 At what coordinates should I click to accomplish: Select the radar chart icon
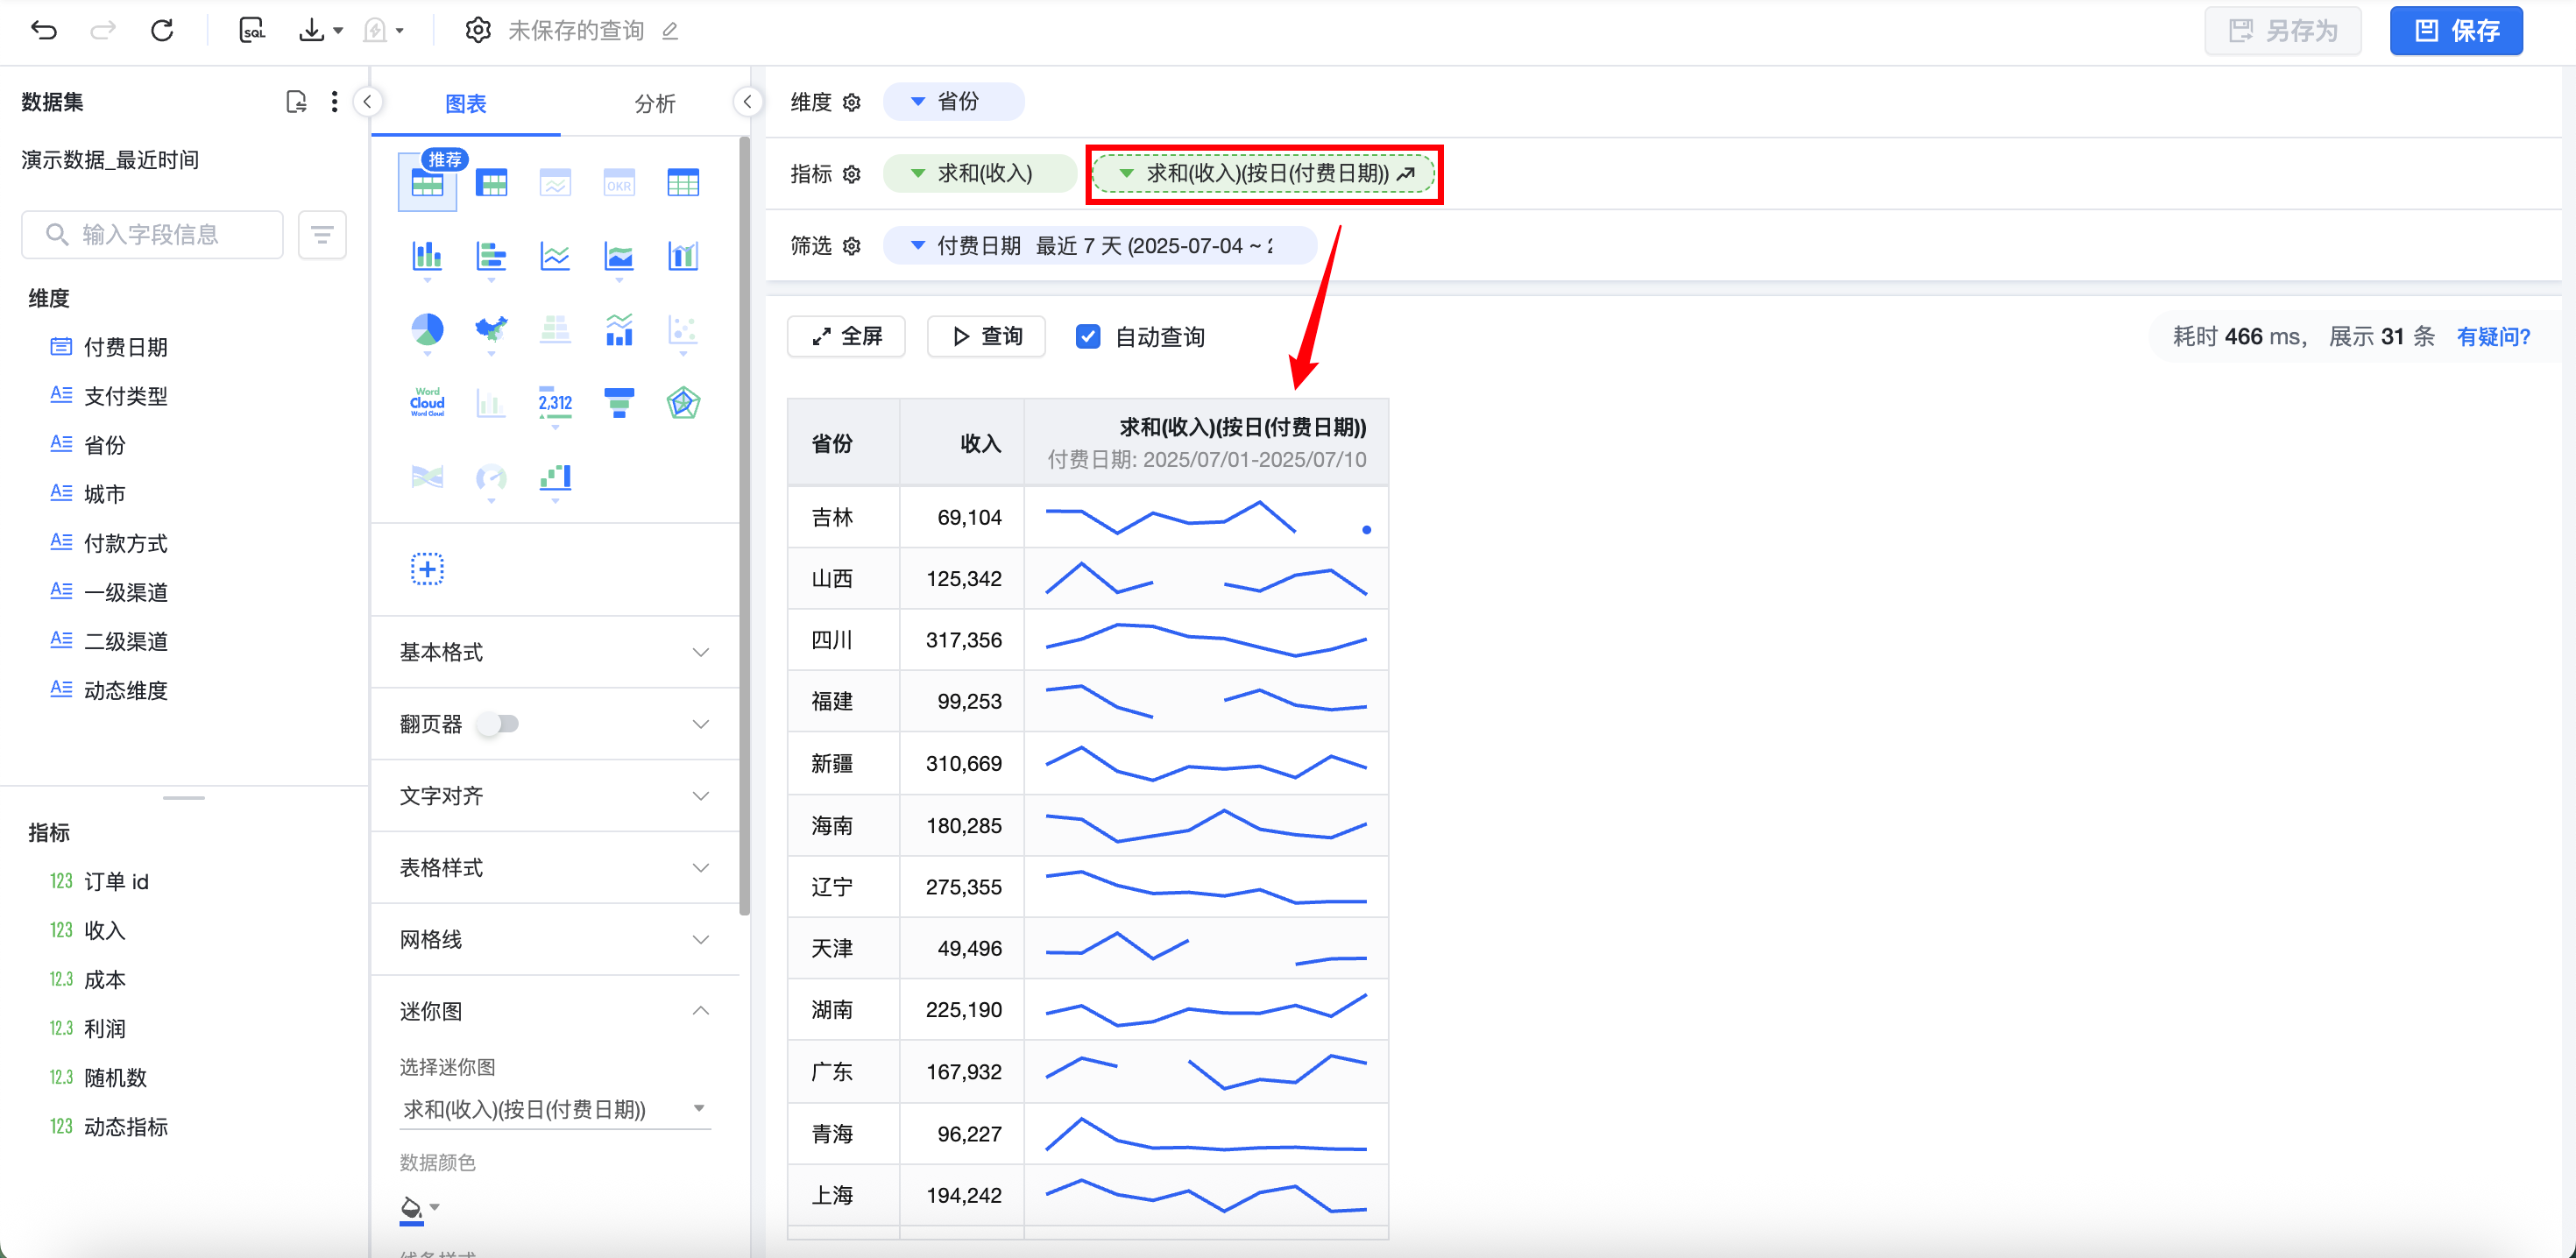(x=683, y=402)
